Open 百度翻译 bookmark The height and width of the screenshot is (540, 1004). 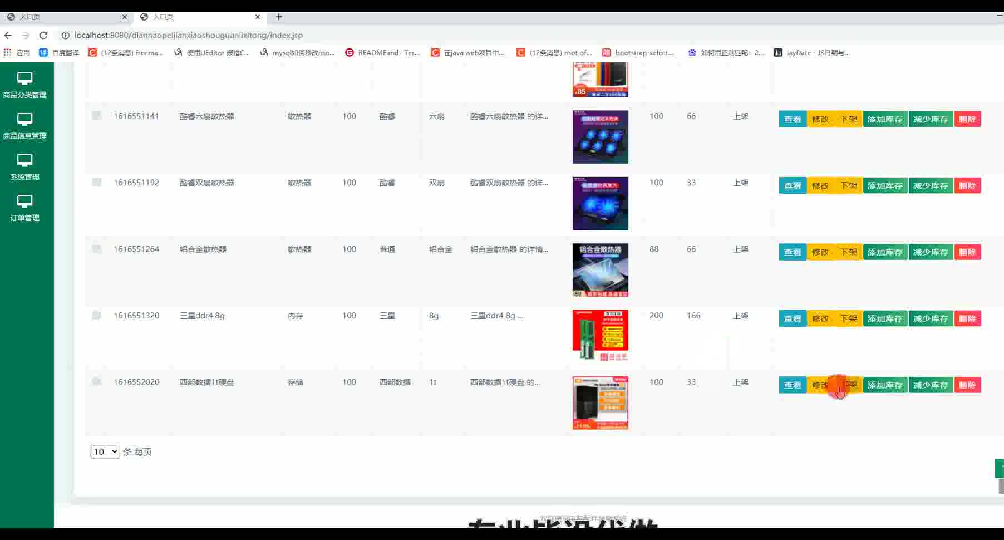59,52
